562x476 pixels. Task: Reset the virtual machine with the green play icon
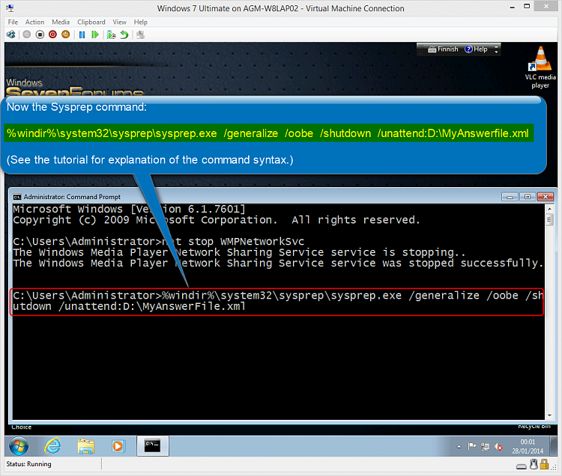point(95,34)
